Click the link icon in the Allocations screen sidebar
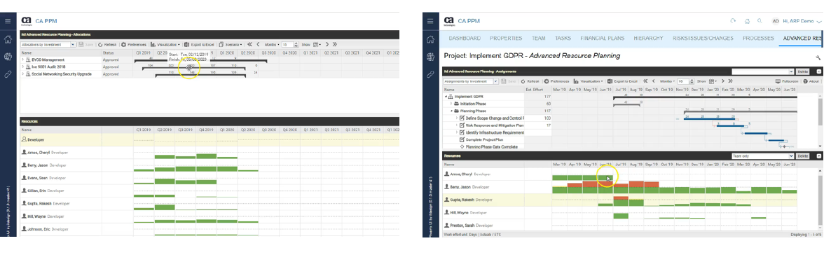 (x=8, y=74)
